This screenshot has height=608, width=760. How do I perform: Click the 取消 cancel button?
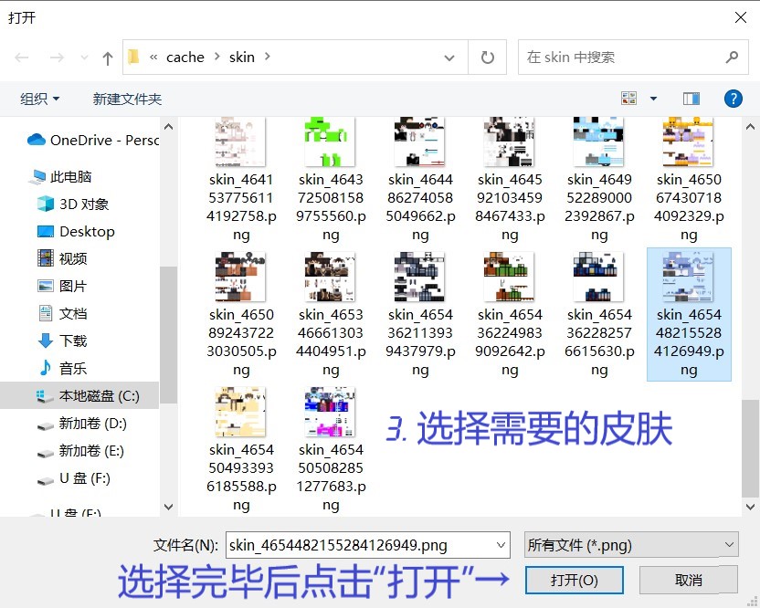pos(688,580)
